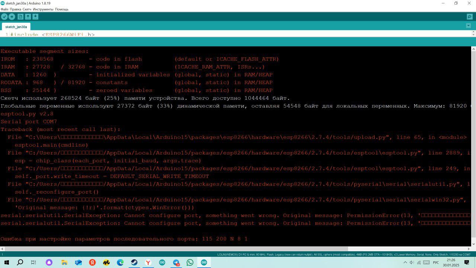Open the Файл menu
The image size is (476, 268).
4,9
